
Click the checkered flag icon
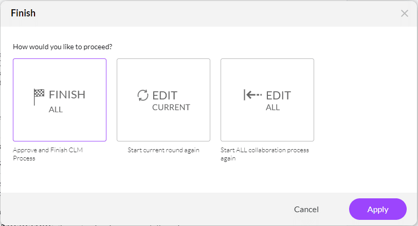(39, 96)
